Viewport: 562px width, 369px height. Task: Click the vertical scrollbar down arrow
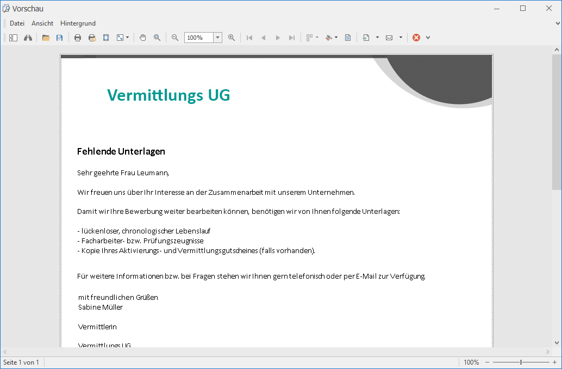557,343
